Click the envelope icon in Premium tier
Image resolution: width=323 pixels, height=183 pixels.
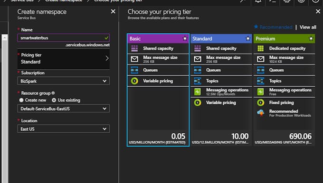pyautogui.click(x=261, y=59)
